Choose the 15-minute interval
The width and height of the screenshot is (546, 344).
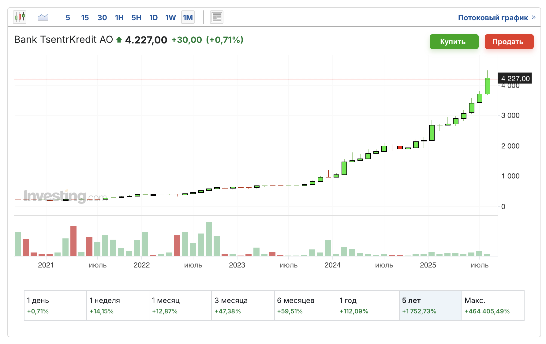[85, 17]
